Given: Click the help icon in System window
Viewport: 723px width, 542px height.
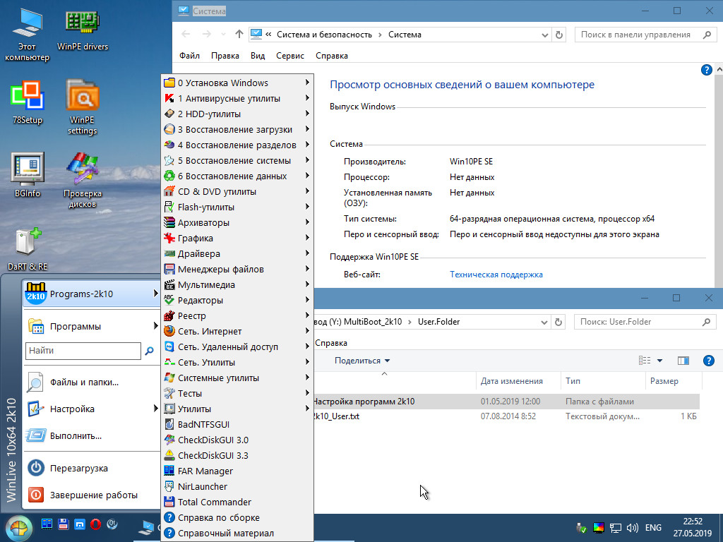Looking at the screenshot, I should (x=706, y=70).
